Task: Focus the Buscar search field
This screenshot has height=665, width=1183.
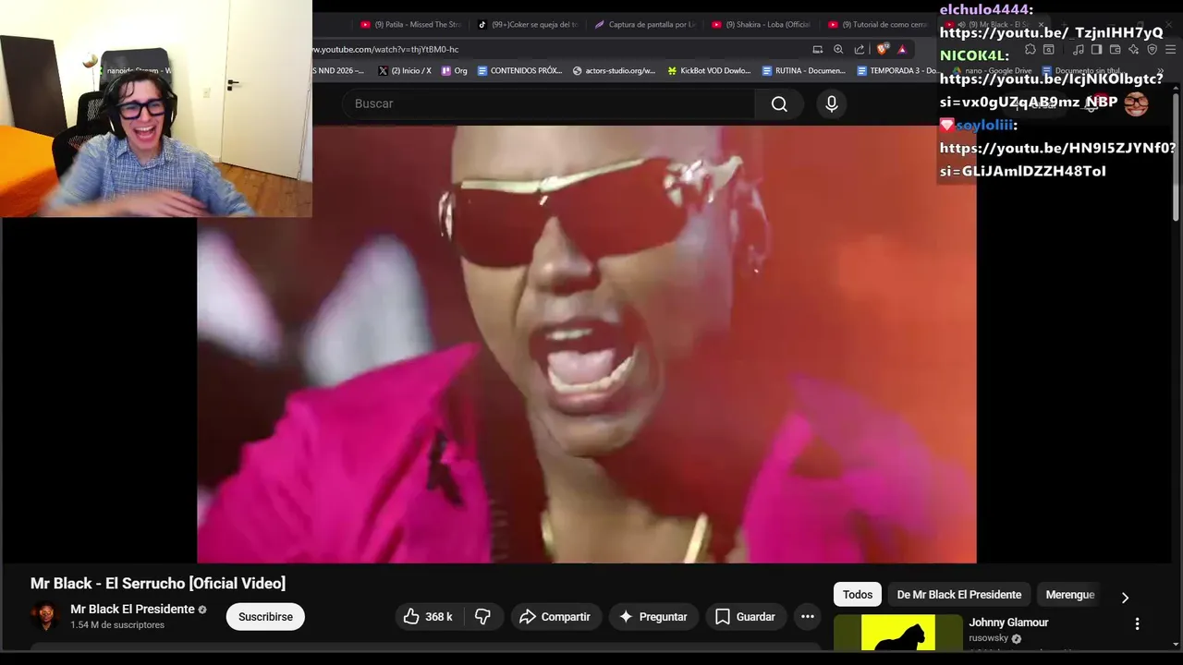Action: [x=548, y=104]
